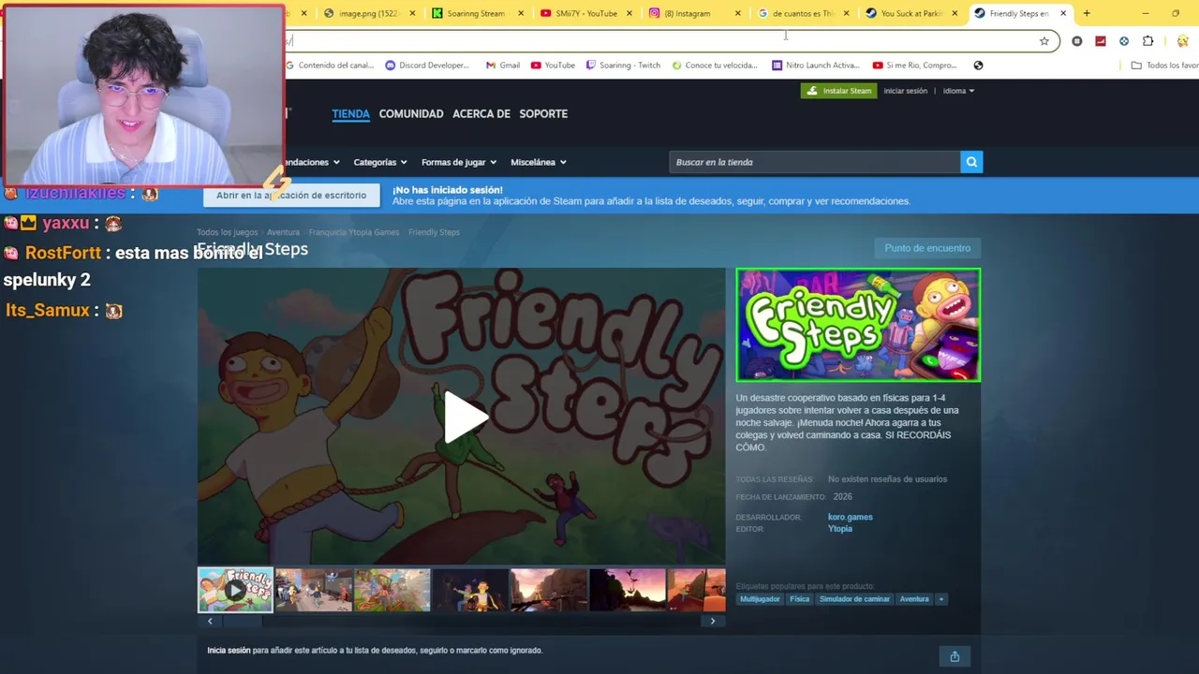
Task: Select the sunset canyon screenshot thumbnail
Action: click(549, 590)
